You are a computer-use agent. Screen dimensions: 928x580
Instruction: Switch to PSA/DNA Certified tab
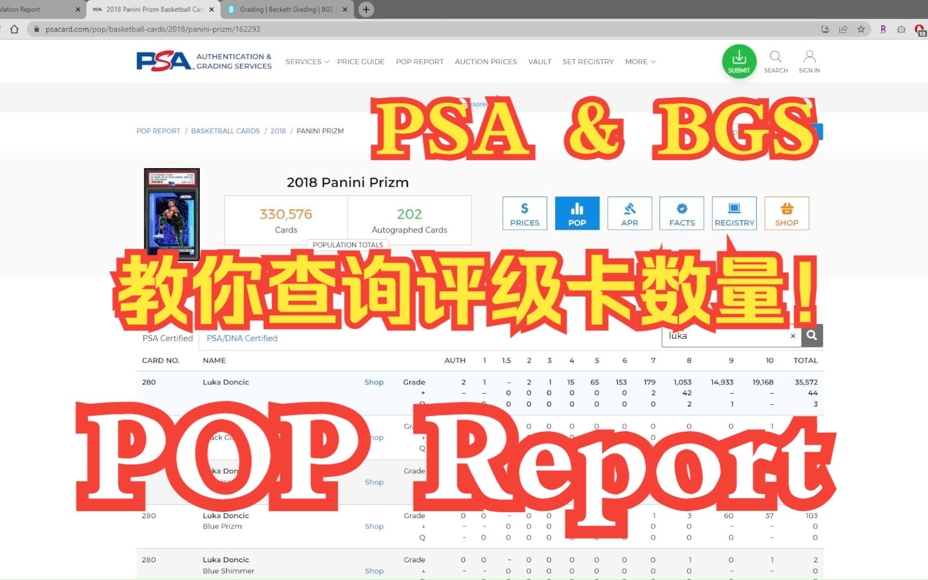242,338
